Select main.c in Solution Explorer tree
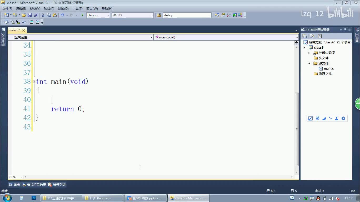The width and height of the screenshot is (360, 202). pos(328,69)
